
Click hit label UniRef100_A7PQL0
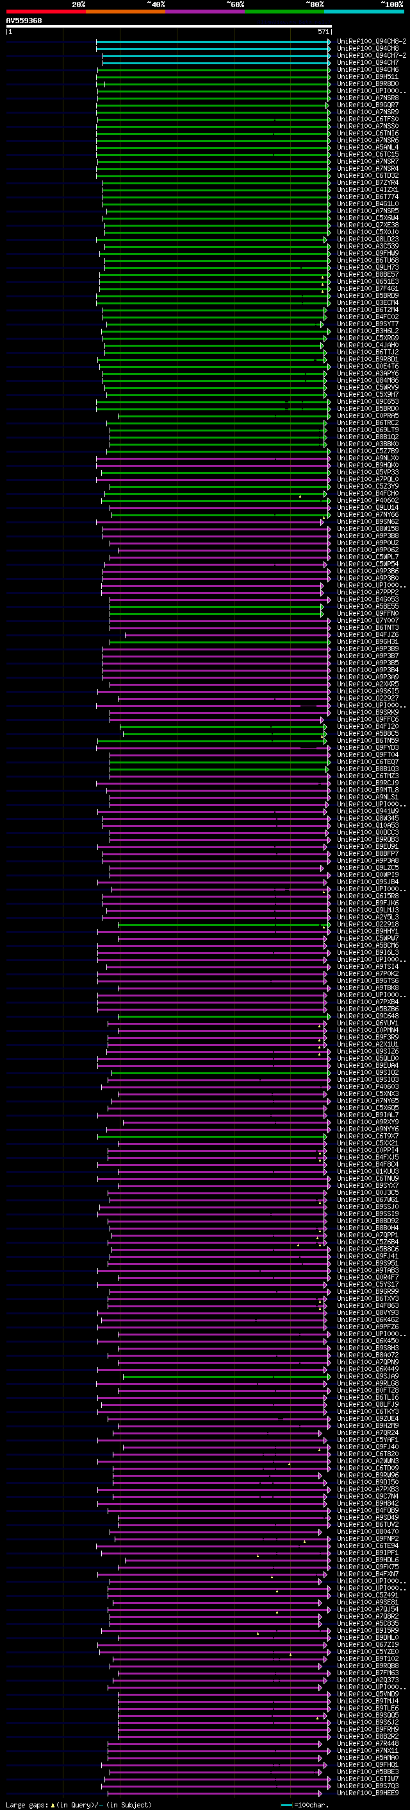coord(368,479)
